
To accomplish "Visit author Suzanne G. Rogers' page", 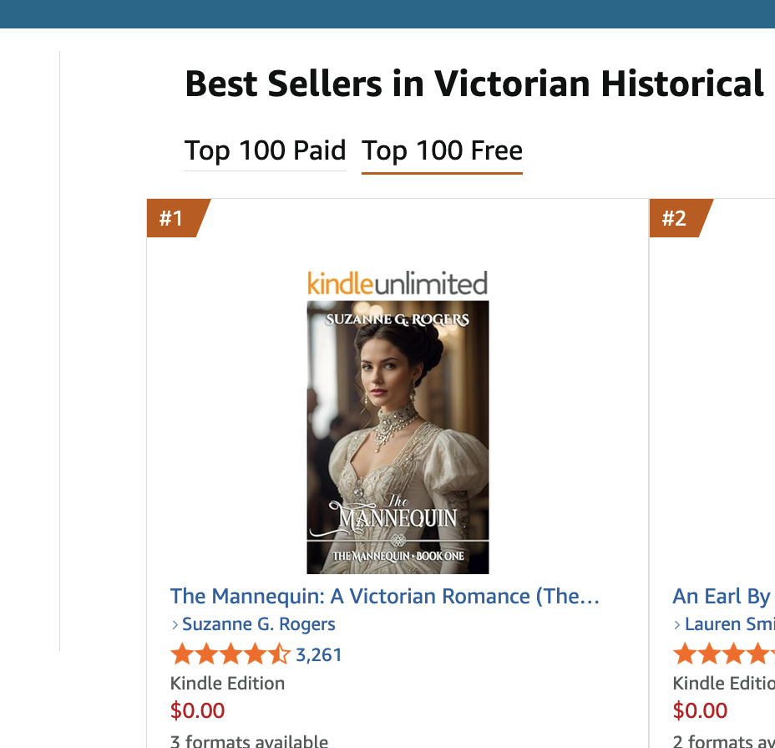I will tap(259, 624).
